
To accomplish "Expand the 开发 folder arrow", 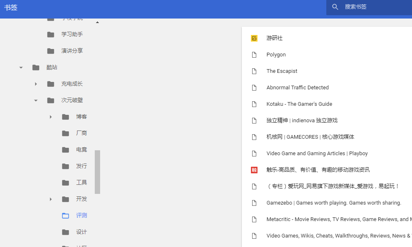I will click(51, 199).
